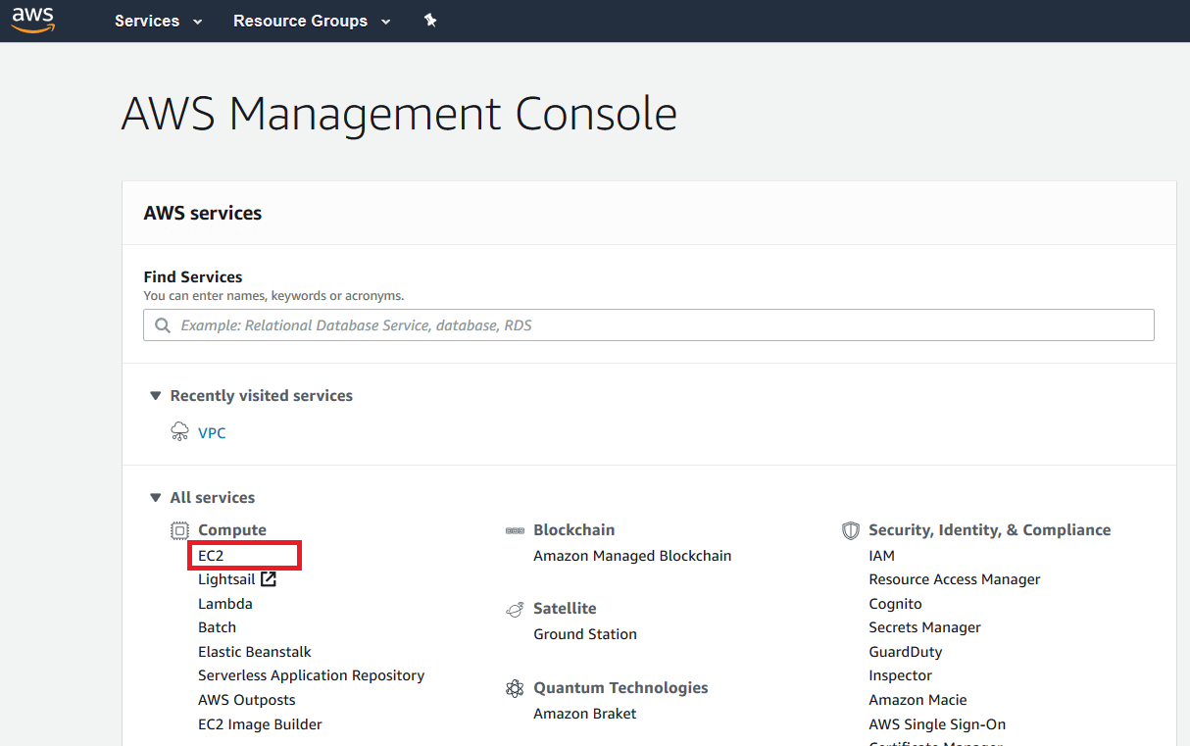Viewport: 1190px width, 746px height.
Task: Click the Find Services label
Action: click(x=193, y=277)
